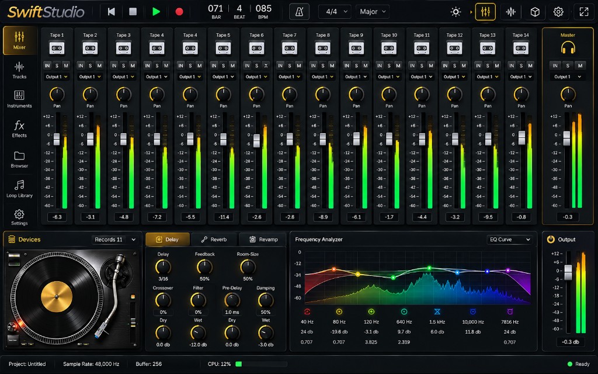Start playback with the green play button
The height and width of the screenshot is (374, 598).
tap(156, 12)
